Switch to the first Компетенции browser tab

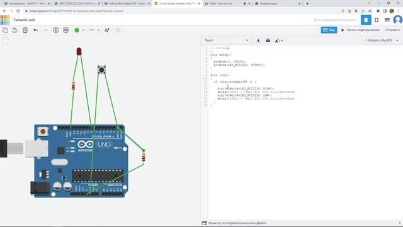(x=26, y=4)
